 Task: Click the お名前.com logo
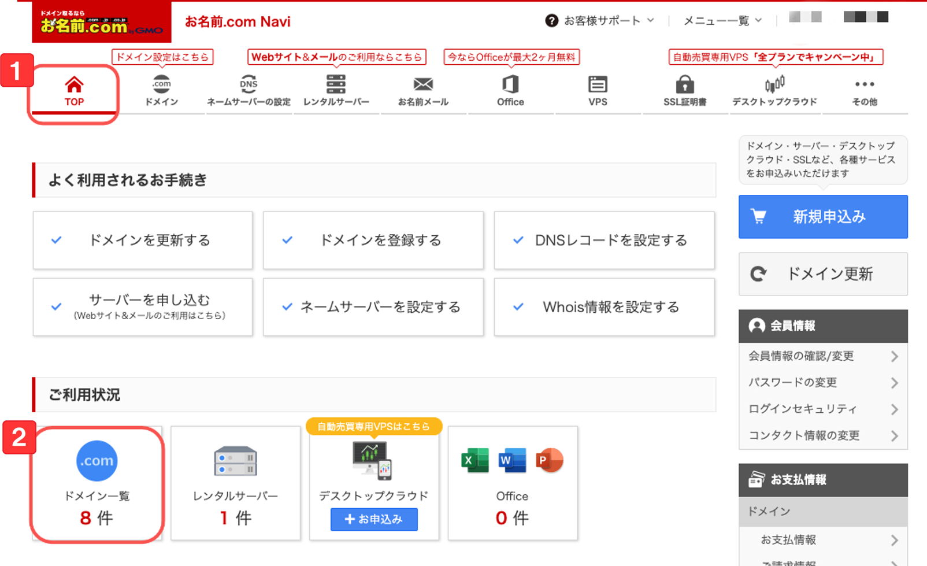[102, 22]
